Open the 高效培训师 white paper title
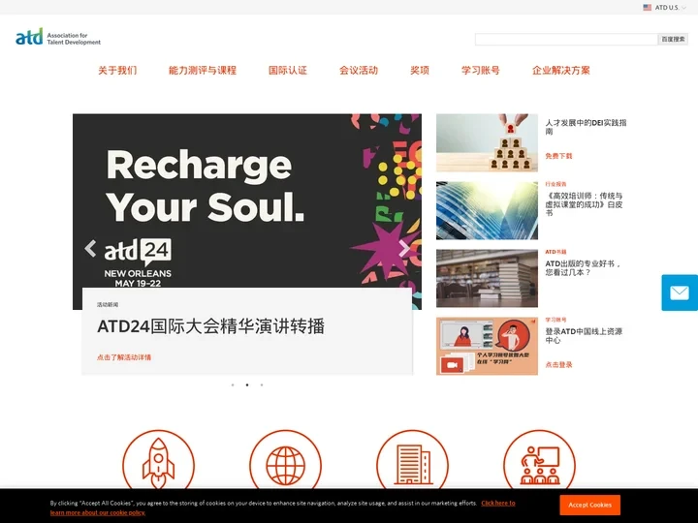 coord(584,204)
